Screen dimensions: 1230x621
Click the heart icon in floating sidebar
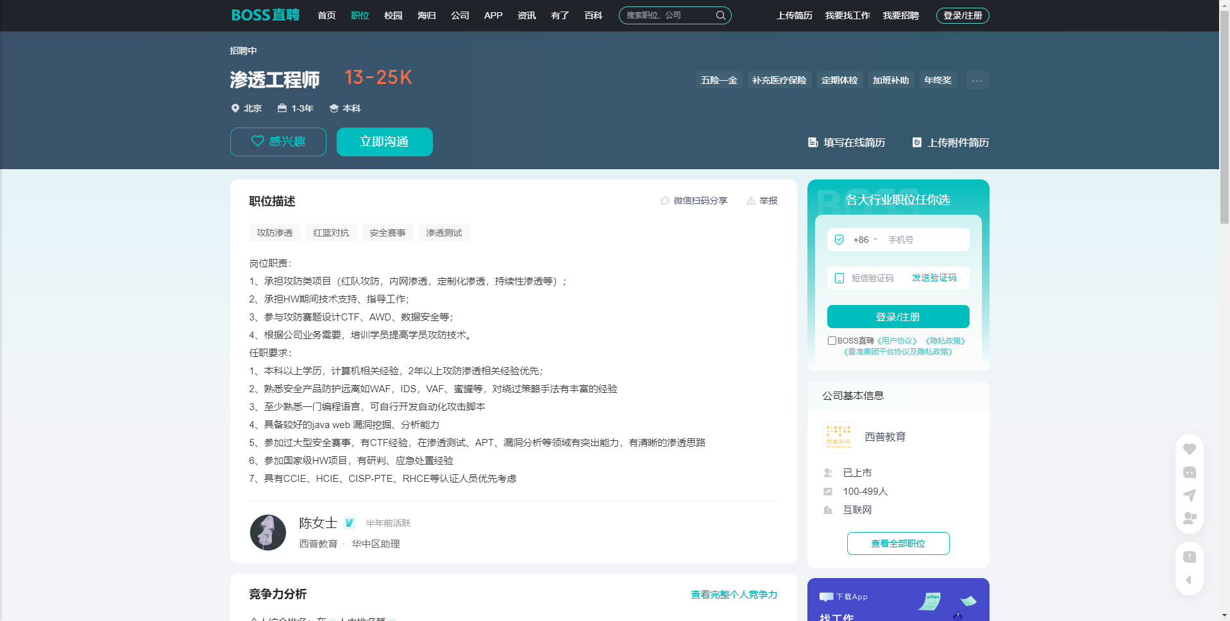[1189, 449]
